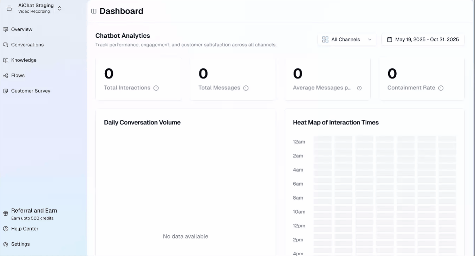This screenshot has width=475, height=256.
Task: Click the gift icon next to Referral and Earn
Action: coord(5,213)
